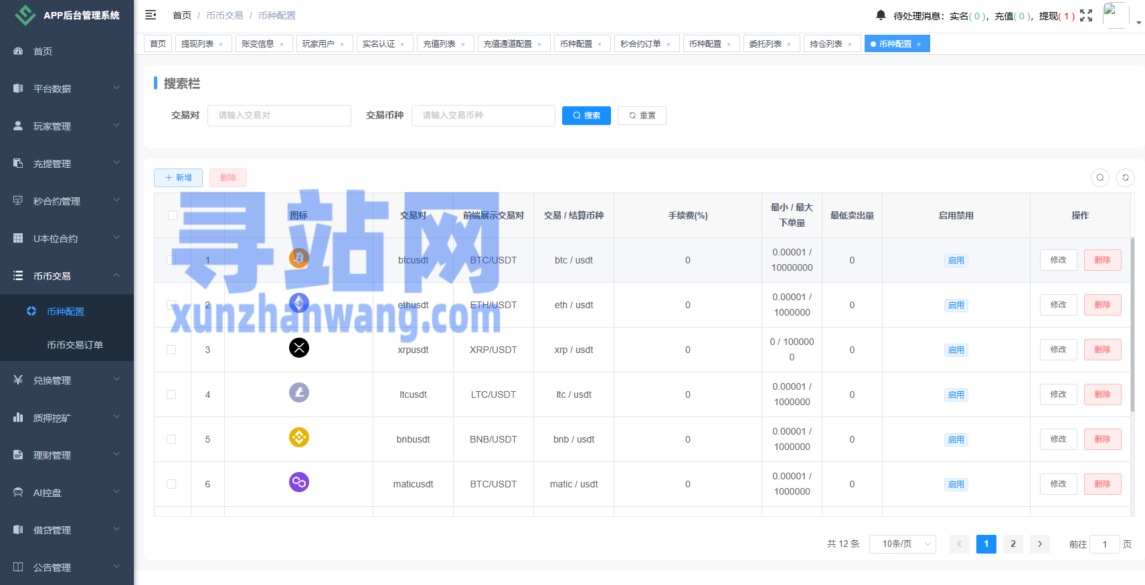Check the checkbox for row 3 xrpusdt
This screenshot has height=585, width=1145.
pyautogui.click(x=171, y=350)
